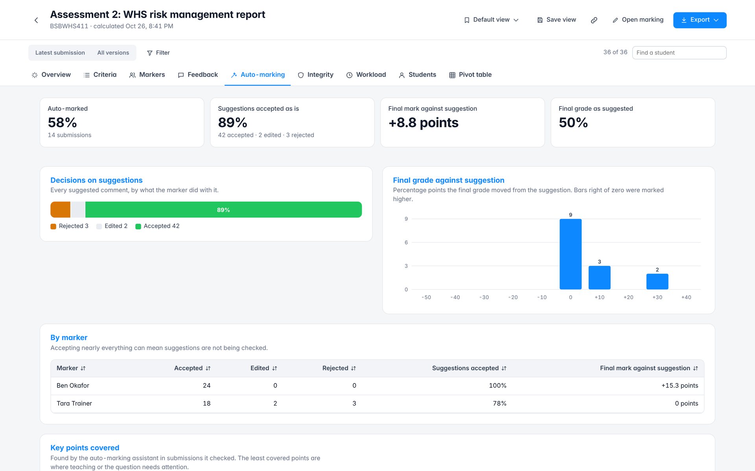This screenshot has height=471, width=755.
Task: Click the funnel Filter icon
Action: point(150,53)
